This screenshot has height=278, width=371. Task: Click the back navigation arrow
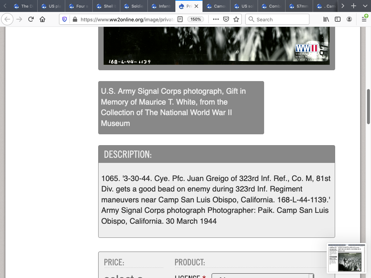pos(7,20)
